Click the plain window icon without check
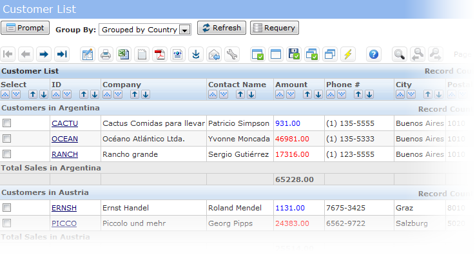This screenshot has width=475, height=255. click(276, 54)
